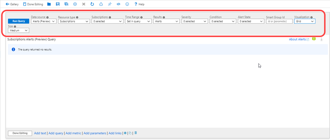Click the Add links link

[x=115, y=133]
